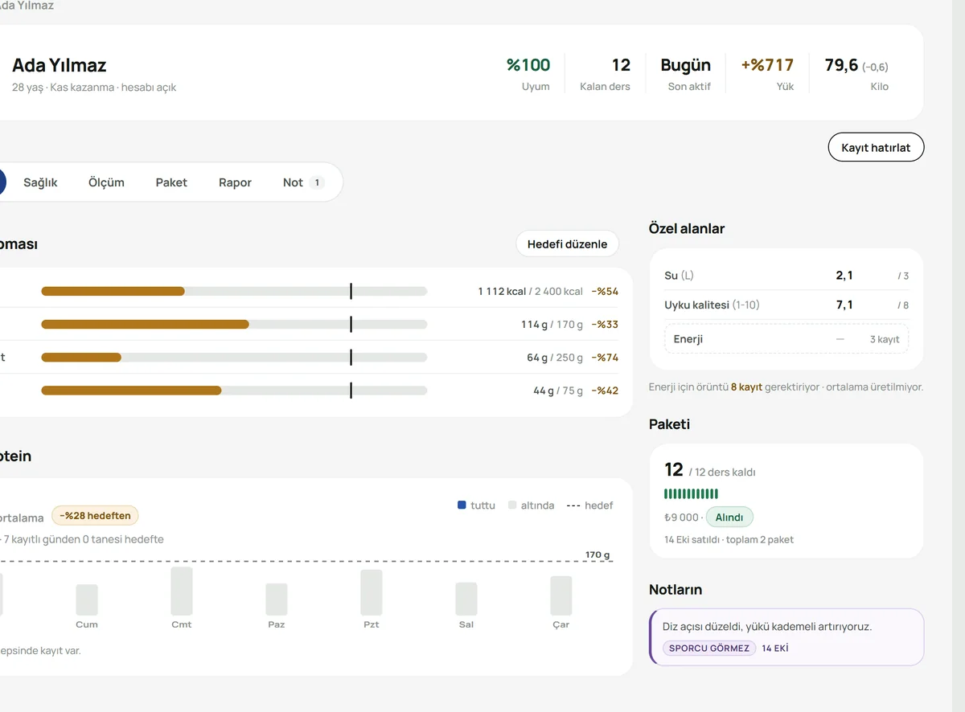Image resolution: width=965 pixels, height=712 pixels.
Task: Click the progress bar for 114 g / 170 g
Action: tap(234, 324)
